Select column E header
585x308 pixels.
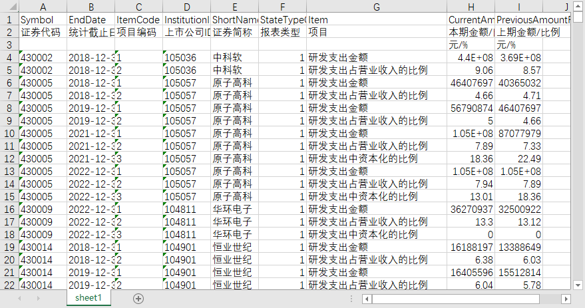235,7
